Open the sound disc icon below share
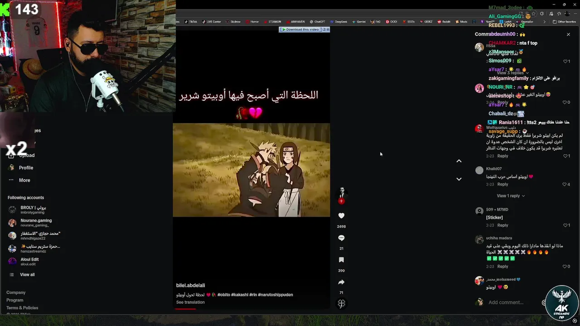This screenshot has height=326, width=580. pos(341,304)
